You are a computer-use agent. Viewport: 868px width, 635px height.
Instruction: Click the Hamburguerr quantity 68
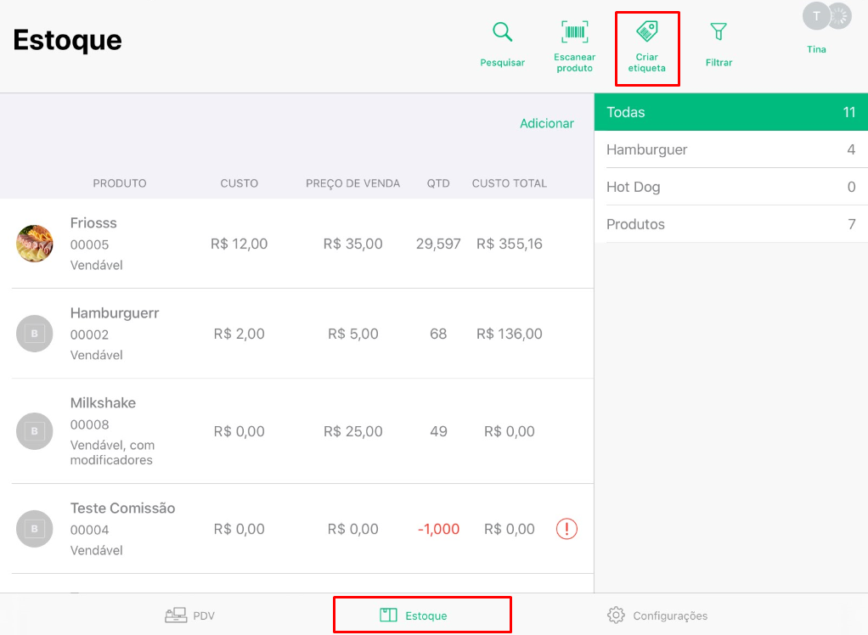[x=438, y=334]
